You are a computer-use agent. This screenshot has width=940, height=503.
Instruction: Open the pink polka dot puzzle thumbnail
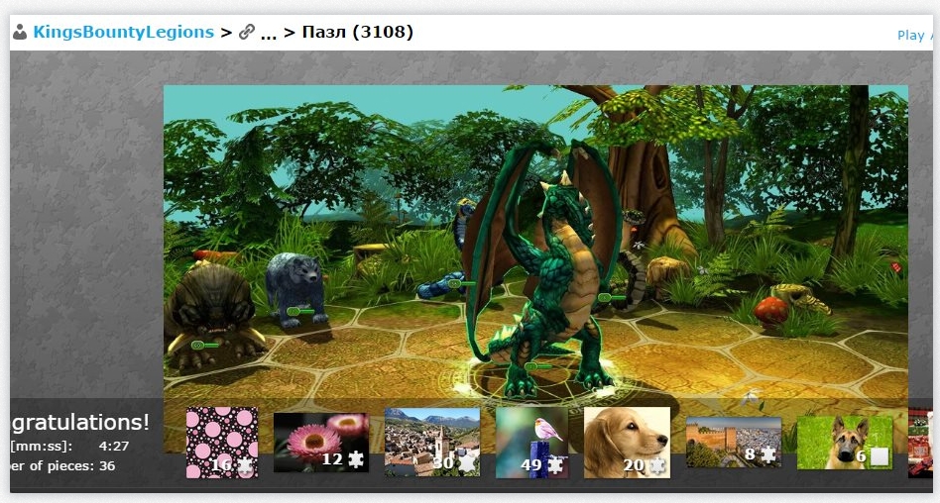point(222,442)
